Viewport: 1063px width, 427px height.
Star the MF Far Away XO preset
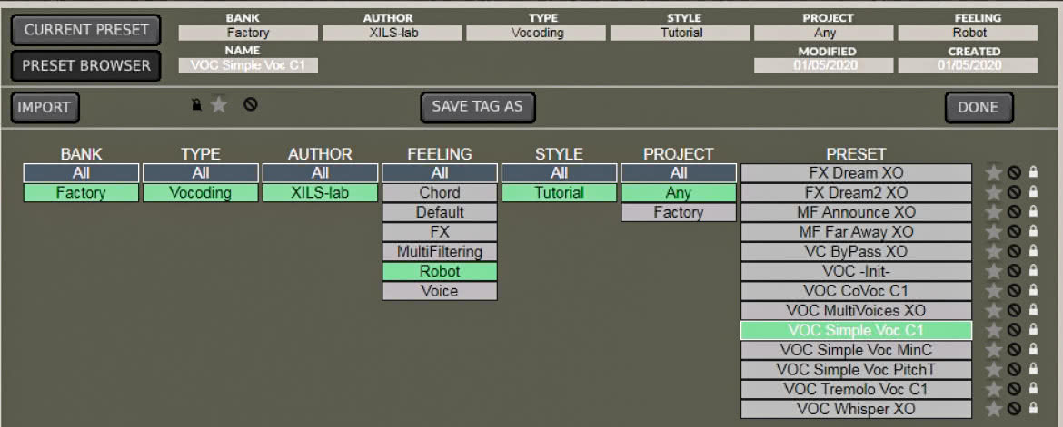click(994, 232)
